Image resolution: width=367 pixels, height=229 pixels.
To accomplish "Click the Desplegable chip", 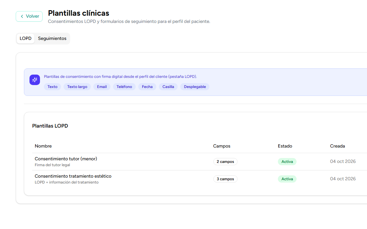I will tap(195, 87).
